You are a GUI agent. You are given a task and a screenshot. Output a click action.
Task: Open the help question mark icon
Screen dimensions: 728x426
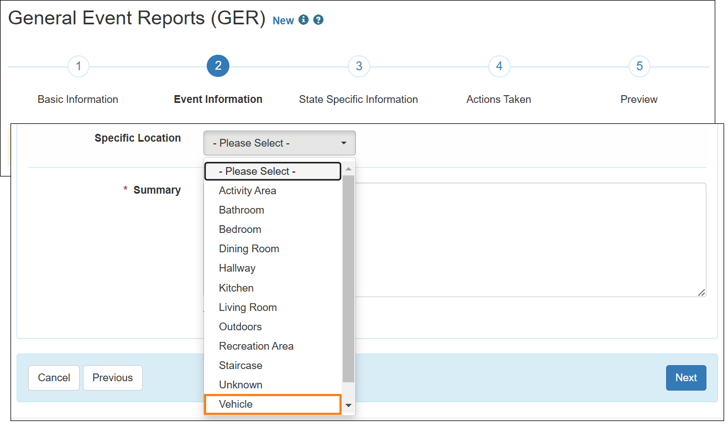click(318, 20)
